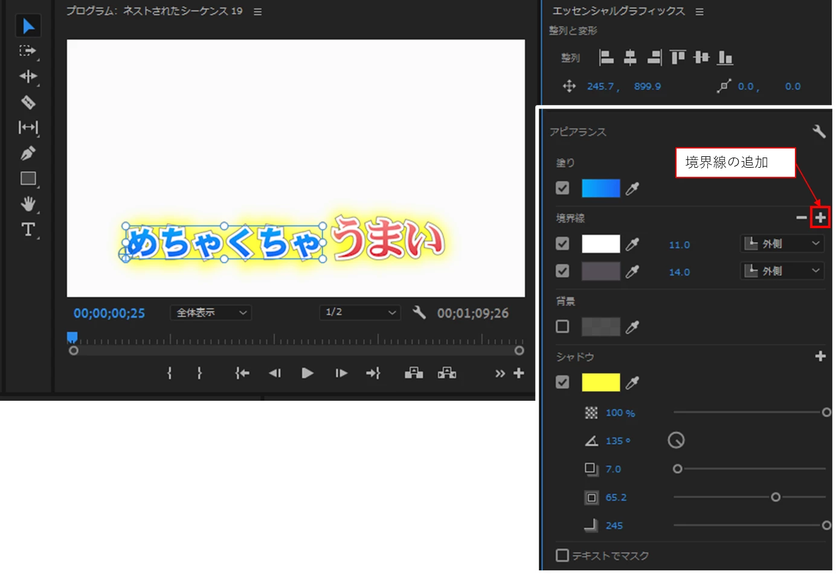
Task: Select the Rectangle tool
Action: click(28, 179)
